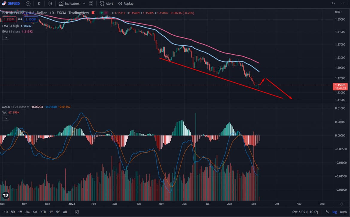Open the indicator templates grid icon
Image resolution: width=350 pixels, height=217 pixels.
91,4
